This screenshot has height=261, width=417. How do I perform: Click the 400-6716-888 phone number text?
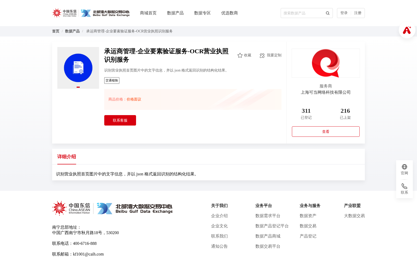click(x=85, y=244)
